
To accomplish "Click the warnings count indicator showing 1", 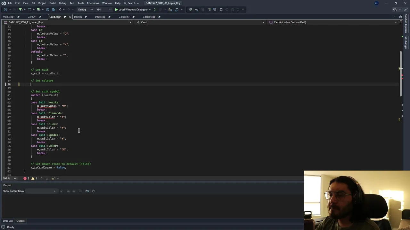I will point(34,179).
